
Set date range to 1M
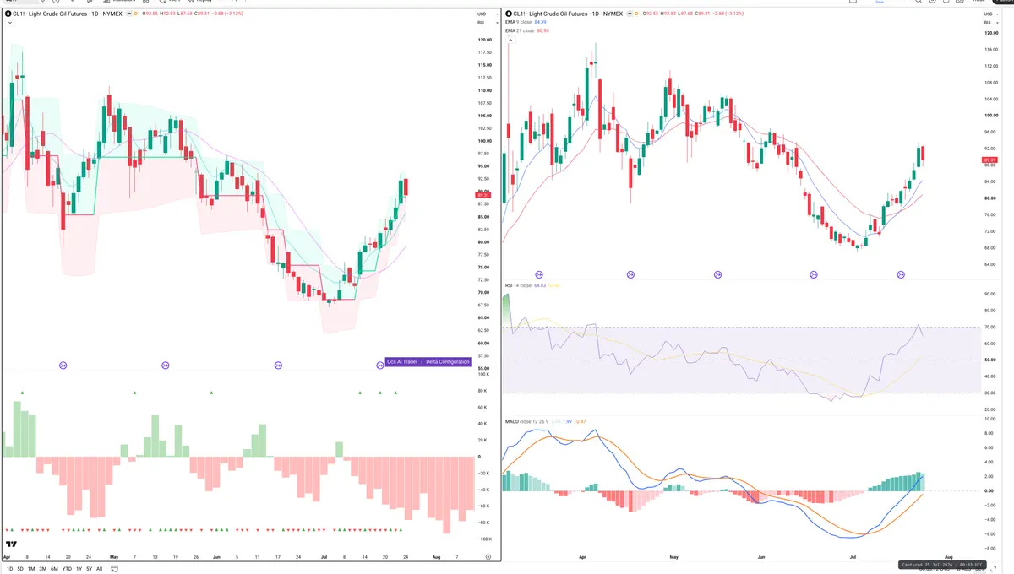pyautogui.click(x=31, y=569)
